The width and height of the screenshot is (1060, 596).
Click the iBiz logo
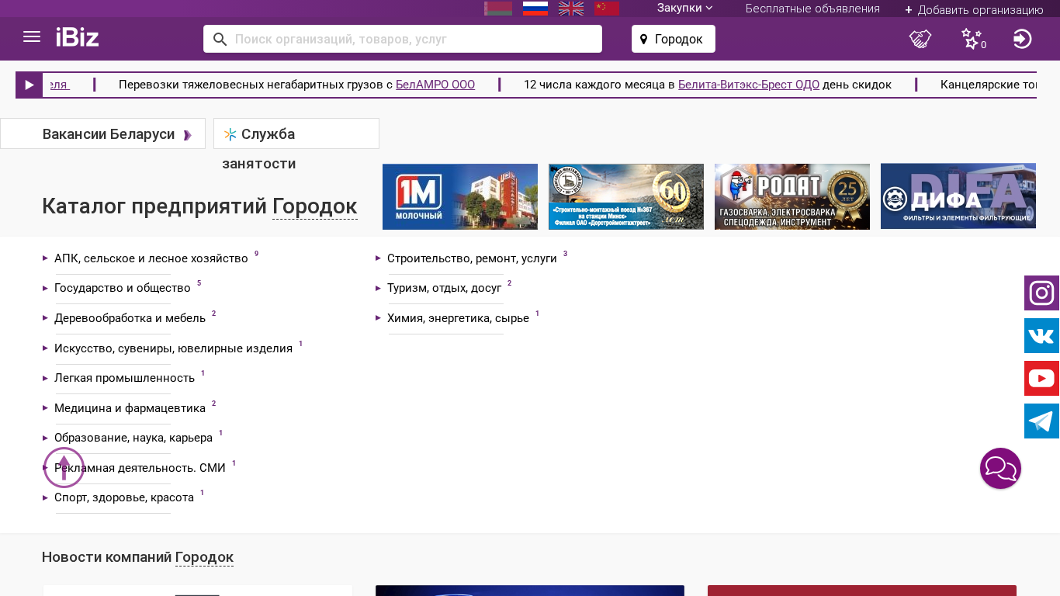(78, 37)
